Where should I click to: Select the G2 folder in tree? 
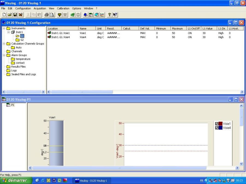point(22,40)
